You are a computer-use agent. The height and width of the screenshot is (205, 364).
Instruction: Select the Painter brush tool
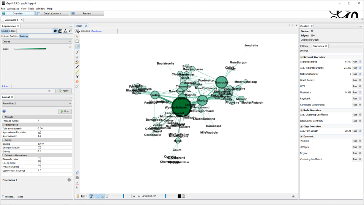pos(77,51)
